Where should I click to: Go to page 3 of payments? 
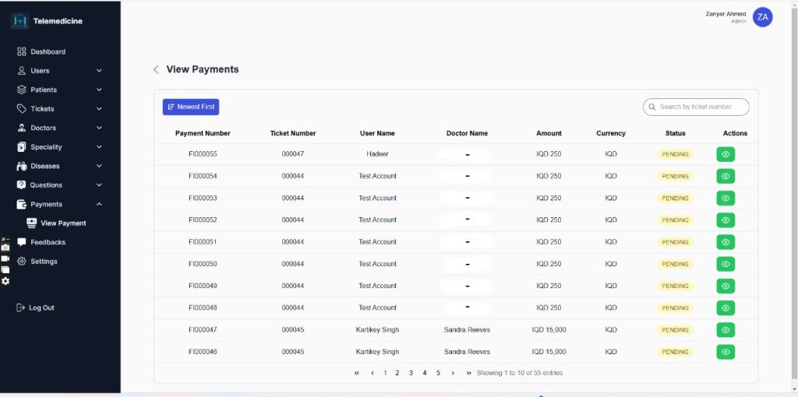click(411, 373)
